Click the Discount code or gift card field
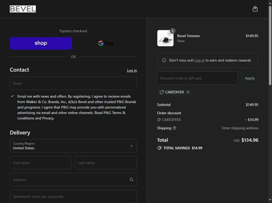The image size is (272, 203). 198,78
